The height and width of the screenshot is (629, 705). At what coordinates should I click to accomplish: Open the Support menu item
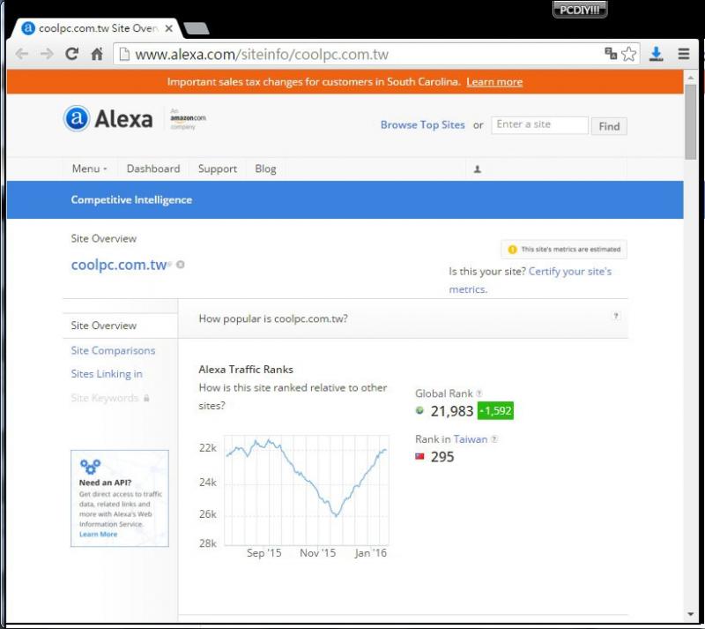(x=218, y=168)
